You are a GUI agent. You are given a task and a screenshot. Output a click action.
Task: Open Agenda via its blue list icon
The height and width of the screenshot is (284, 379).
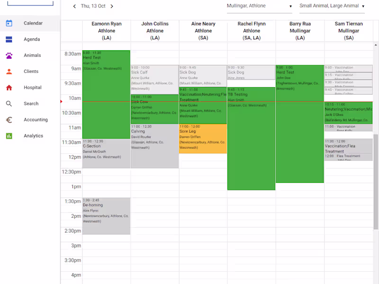[9, 39]
